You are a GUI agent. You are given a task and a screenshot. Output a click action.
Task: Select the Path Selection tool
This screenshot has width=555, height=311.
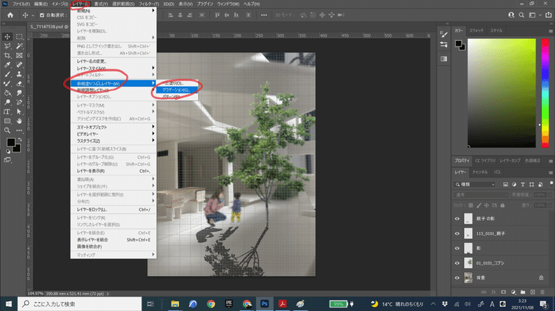[x=19, y=112]
